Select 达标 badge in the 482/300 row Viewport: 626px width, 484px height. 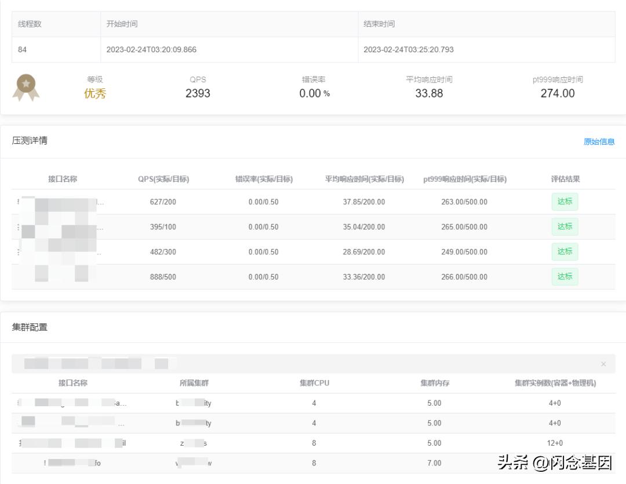pyautogui.click(x=565, y=252)
